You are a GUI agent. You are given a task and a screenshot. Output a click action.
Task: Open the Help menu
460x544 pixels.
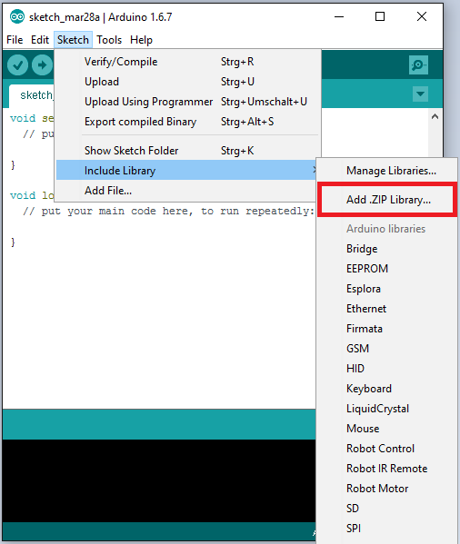tap(141, 40)
